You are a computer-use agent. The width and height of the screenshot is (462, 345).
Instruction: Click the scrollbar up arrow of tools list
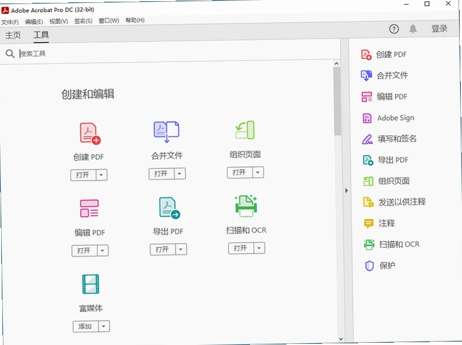(337, 63)
